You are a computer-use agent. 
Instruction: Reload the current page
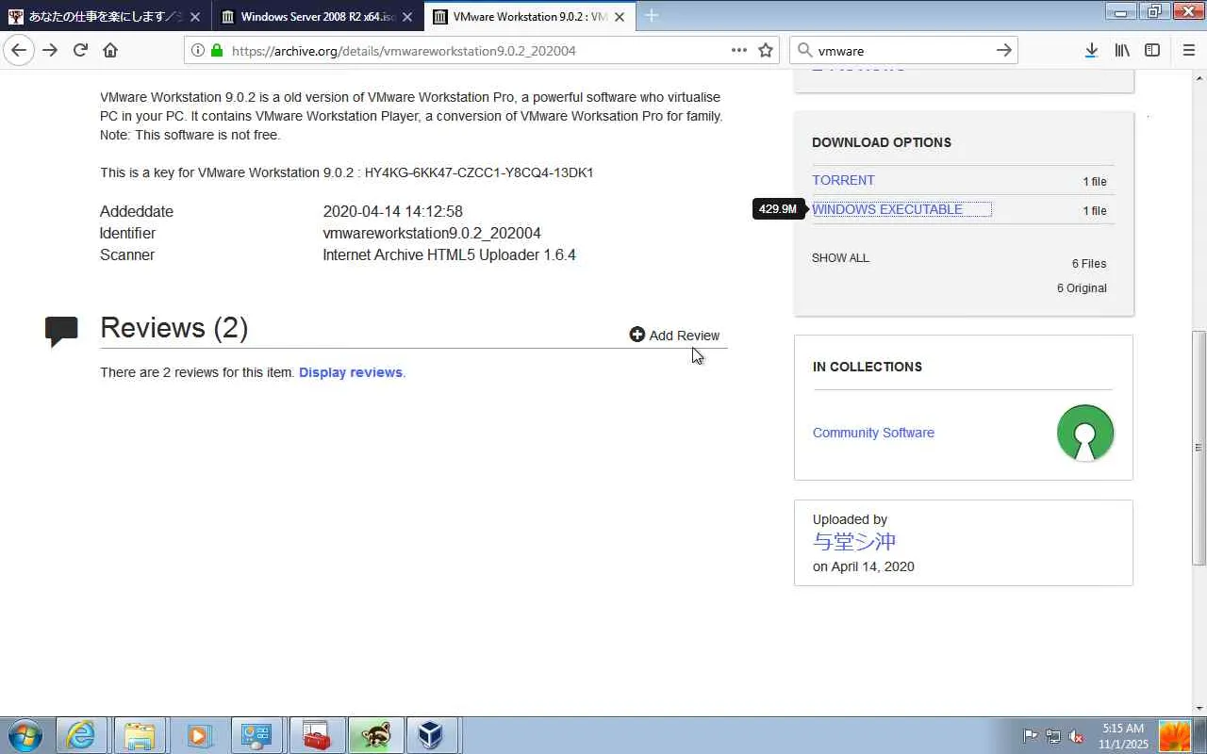(x=80, y=50)
